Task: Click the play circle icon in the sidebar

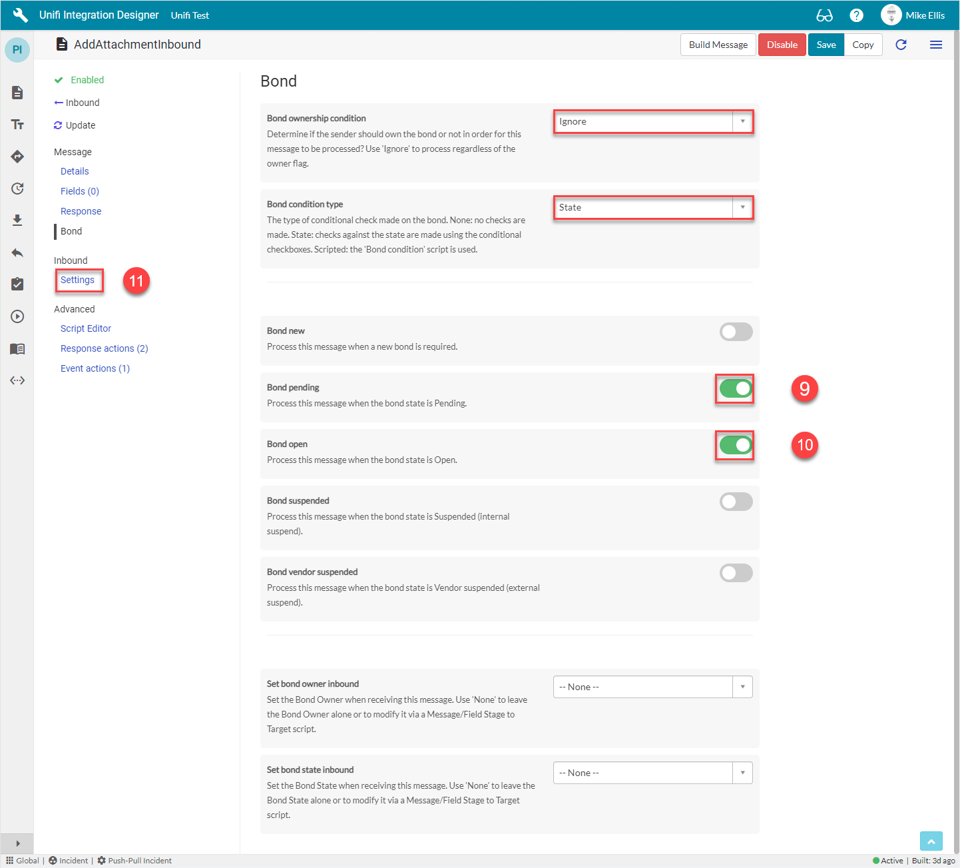Action: tap(17, 316)
